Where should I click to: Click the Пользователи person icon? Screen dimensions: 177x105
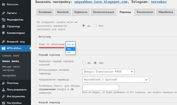(x=4, y=90)
